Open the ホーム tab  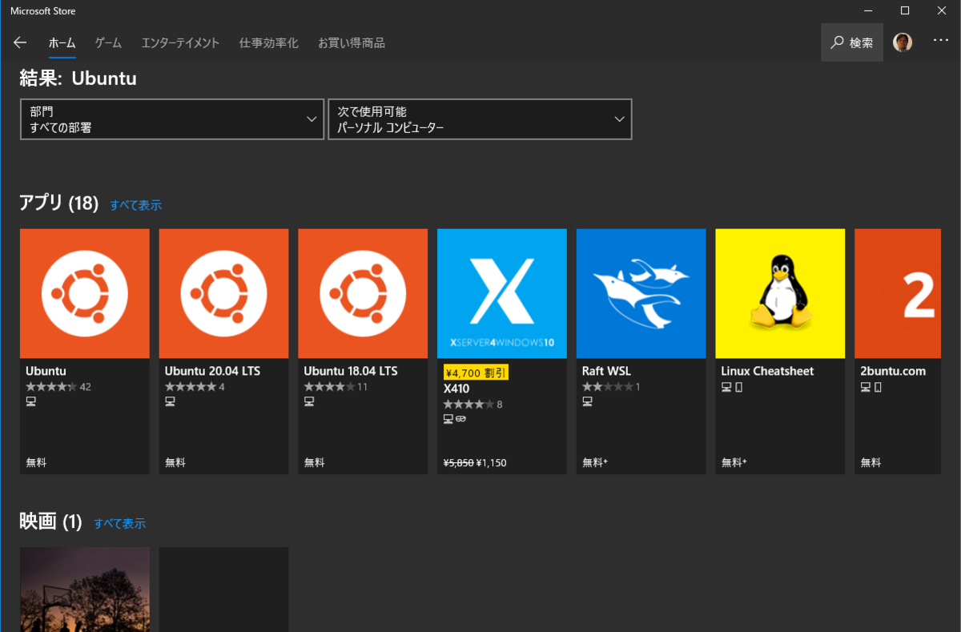pyautogui.click(x=62, y=43)
